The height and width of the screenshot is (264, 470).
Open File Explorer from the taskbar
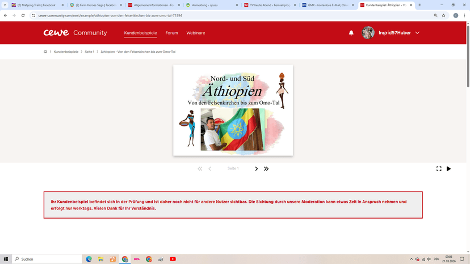(x=100, y=259)
